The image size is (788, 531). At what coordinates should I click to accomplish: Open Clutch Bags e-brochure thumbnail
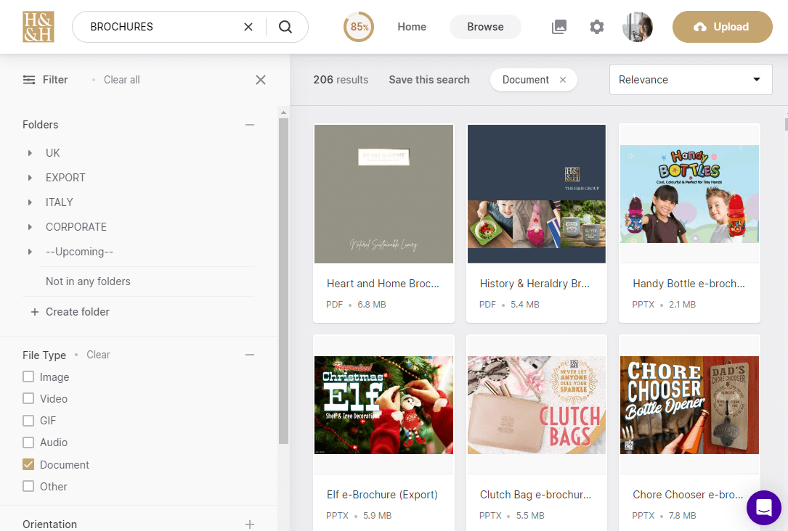pos(536,405)
